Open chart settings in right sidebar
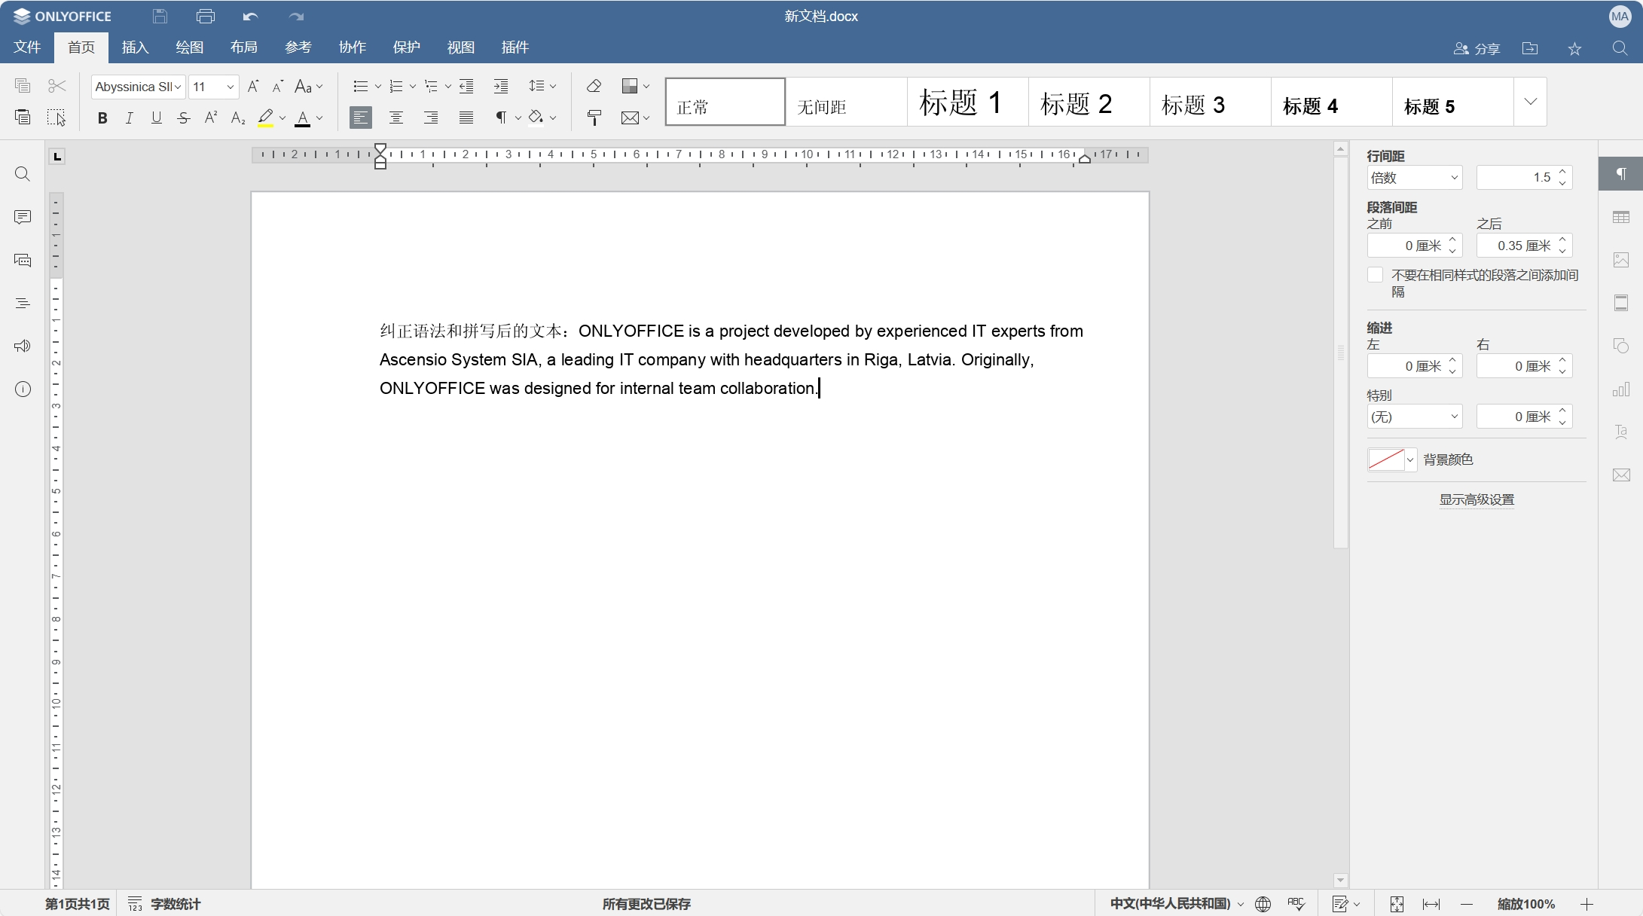1643x916 pixels. (x=1621, y=389)
